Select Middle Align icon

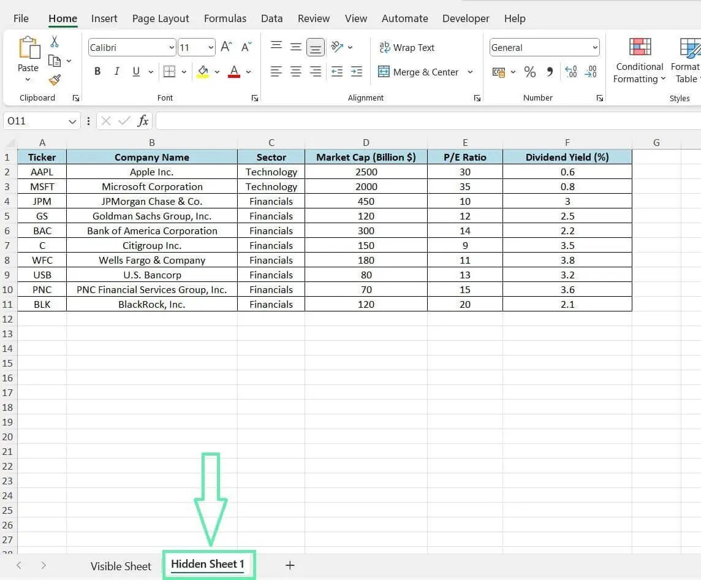295,47
